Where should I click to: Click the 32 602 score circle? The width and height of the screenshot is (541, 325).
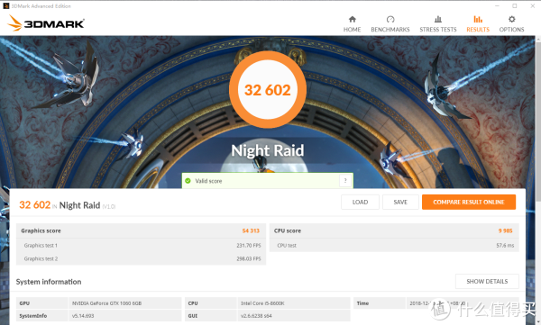click(x=268, y=90)
